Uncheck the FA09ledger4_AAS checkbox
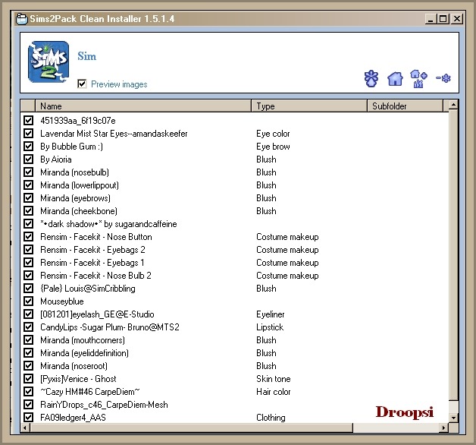This screenshot has height=445, width=476. tap(28, 418)
